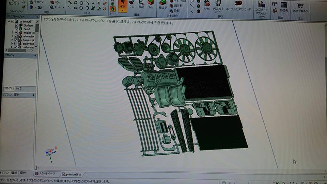Screen dimensions: 327x184
Task: Expand the alternator tree node
Action: click(x=12, y=36)
